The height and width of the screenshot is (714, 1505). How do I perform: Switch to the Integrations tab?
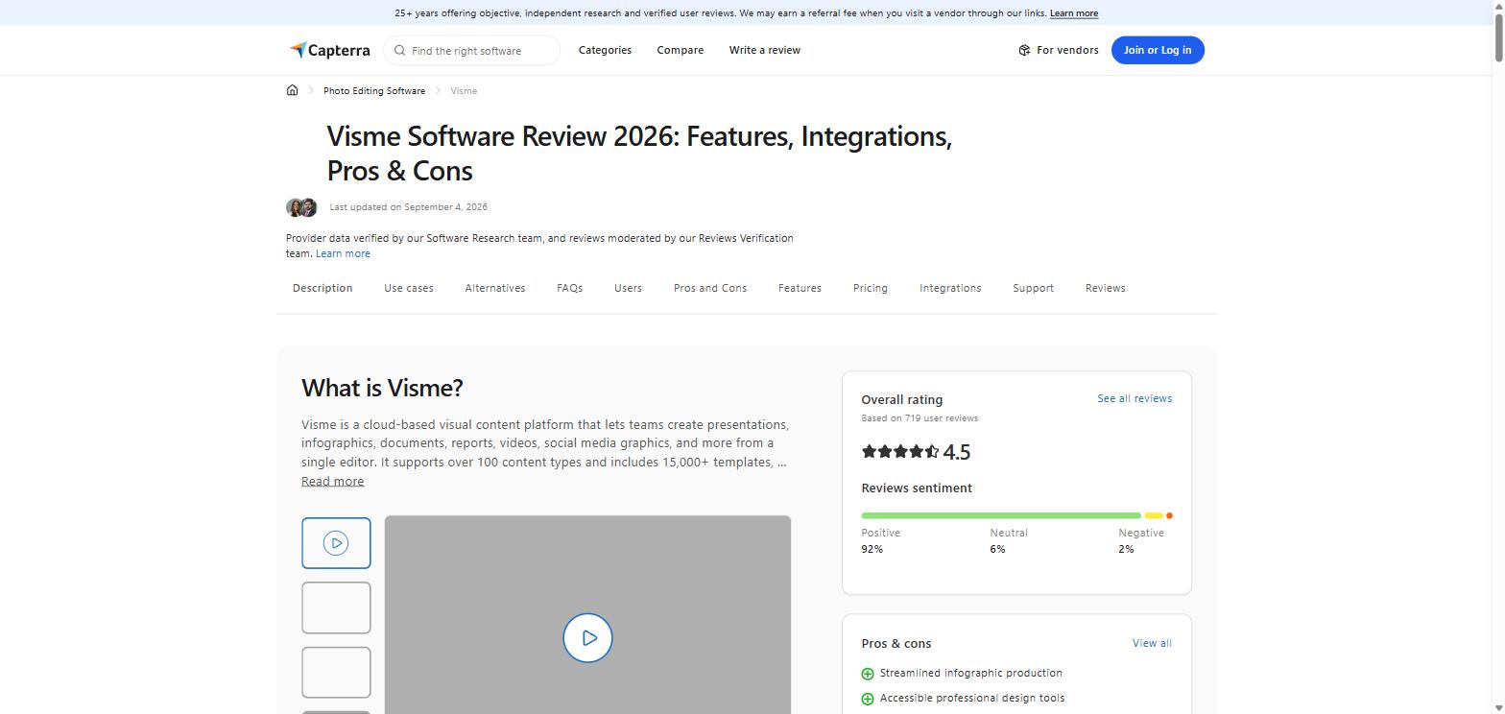tap(950, 288)
